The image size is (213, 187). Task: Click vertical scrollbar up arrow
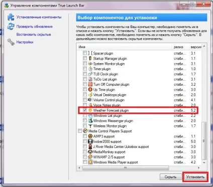pyautogui.click(x=204, y=46)
